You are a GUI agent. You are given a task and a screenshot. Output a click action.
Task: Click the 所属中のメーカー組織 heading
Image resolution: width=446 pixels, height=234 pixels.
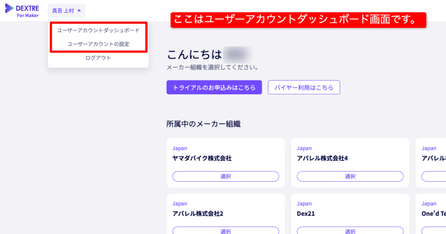pyautogui.click(x=203, y=124)
